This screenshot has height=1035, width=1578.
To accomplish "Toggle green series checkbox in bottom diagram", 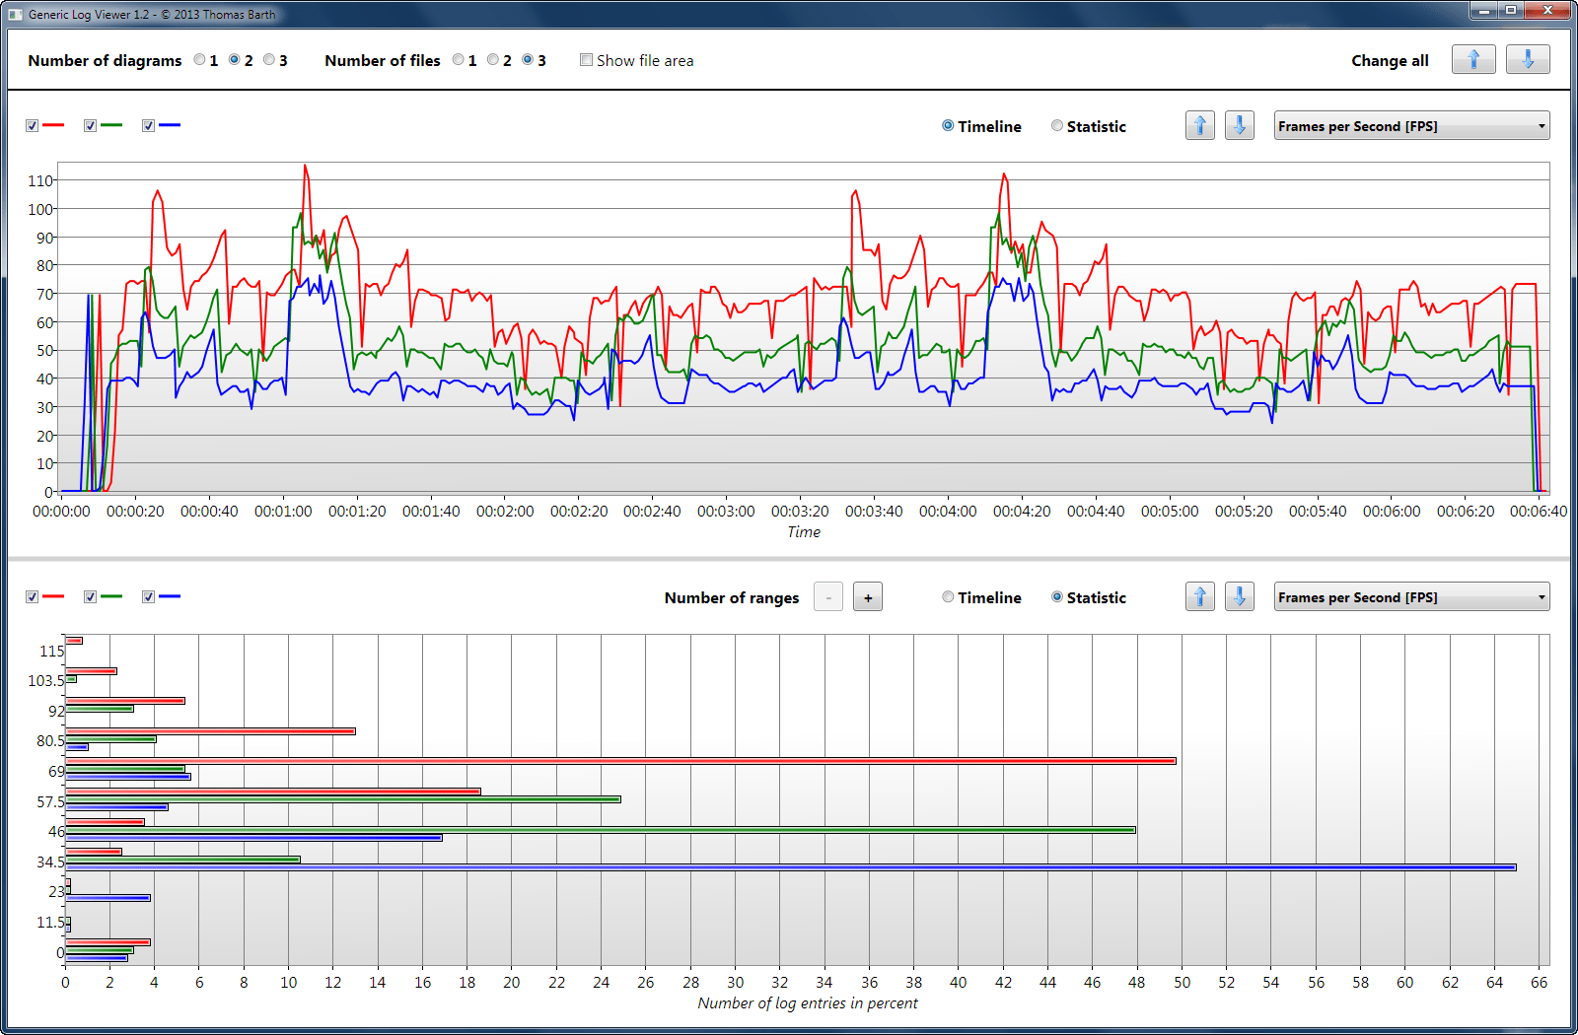I will click(91, 596).
